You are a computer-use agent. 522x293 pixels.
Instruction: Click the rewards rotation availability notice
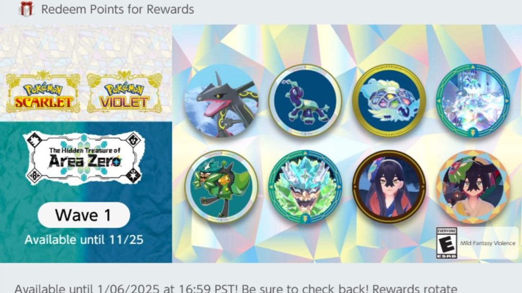point(236,289)
